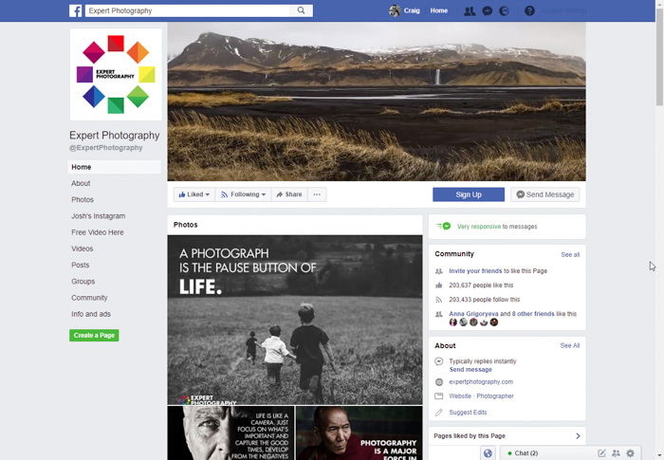
Task: Click the Suggest Edits link
Action: [468, 413]
